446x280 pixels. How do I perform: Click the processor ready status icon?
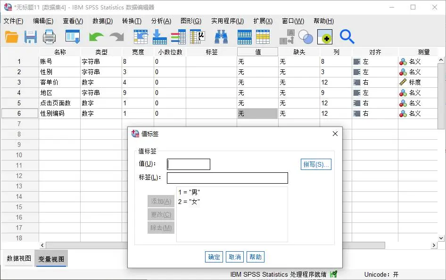(x=333, y=274)
